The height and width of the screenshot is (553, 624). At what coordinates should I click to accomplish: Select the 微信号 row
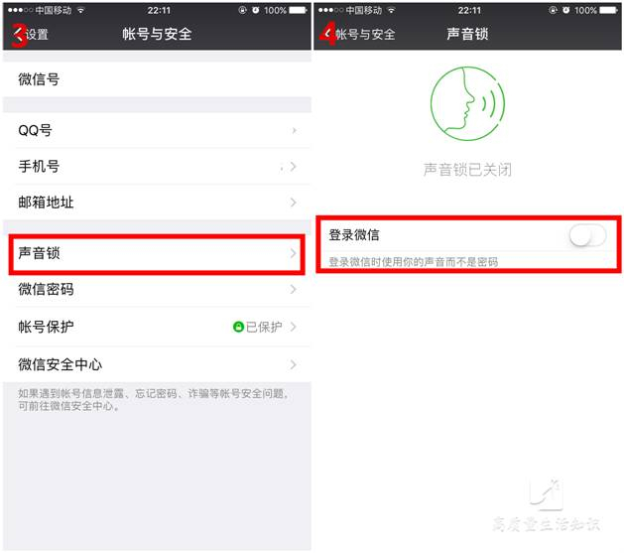pos(157,78)
